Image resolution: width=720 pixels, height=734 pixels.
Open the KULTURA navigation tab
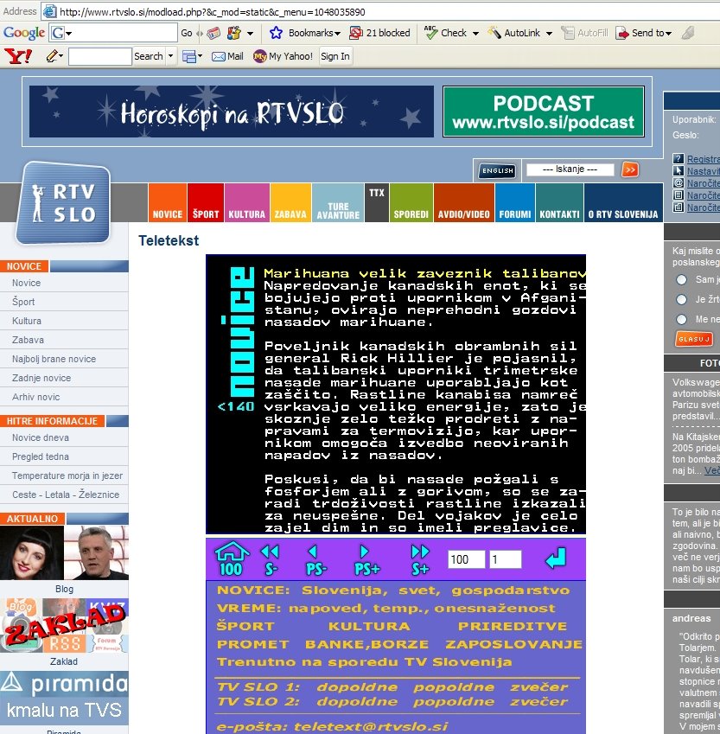click(246, 202)
